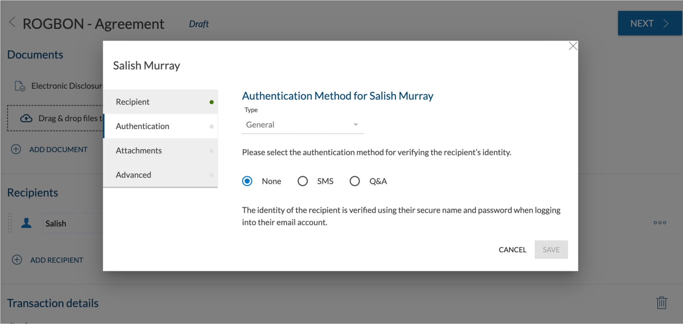
Task: Click the NEXT button
Action: 649,24
